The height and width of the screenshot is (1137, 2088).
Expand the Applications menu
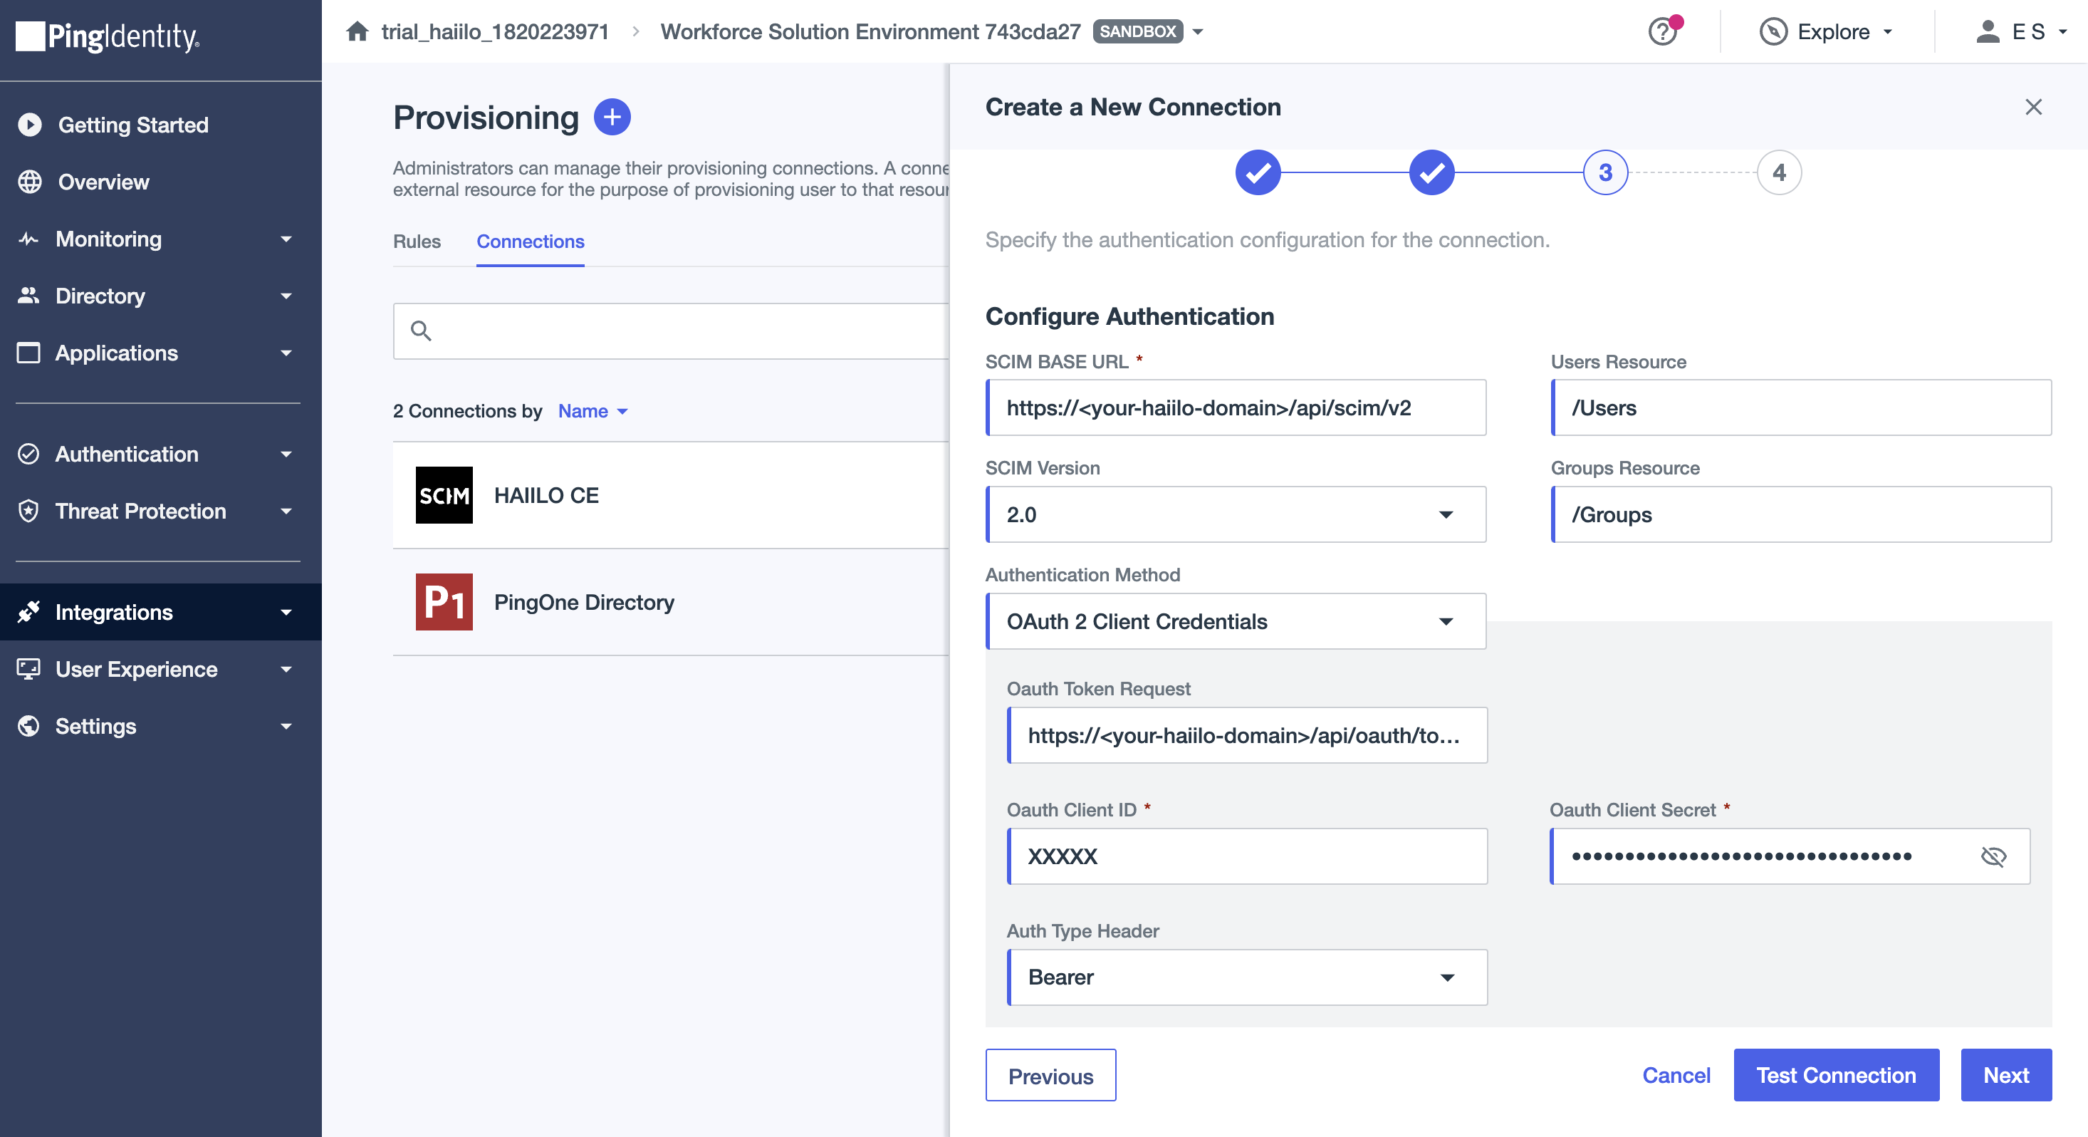click(x=286, y=353)
